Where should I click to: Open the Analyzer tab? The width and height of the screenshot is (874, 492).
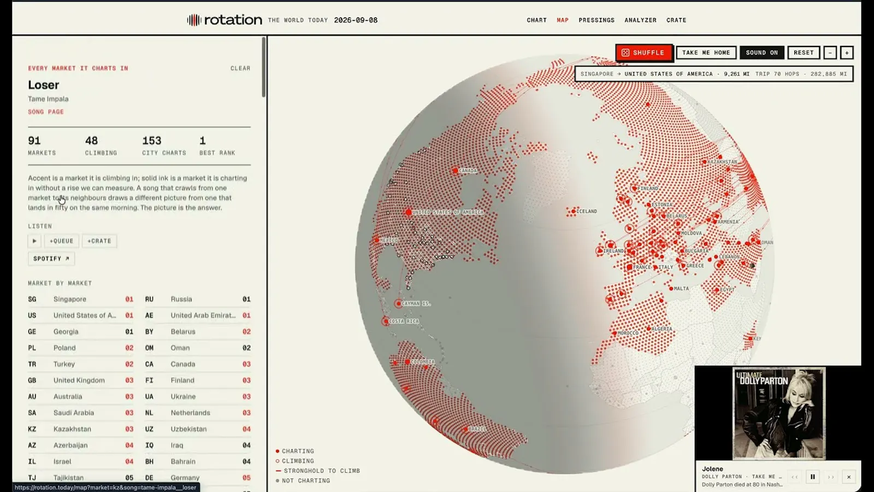point(640,20)
